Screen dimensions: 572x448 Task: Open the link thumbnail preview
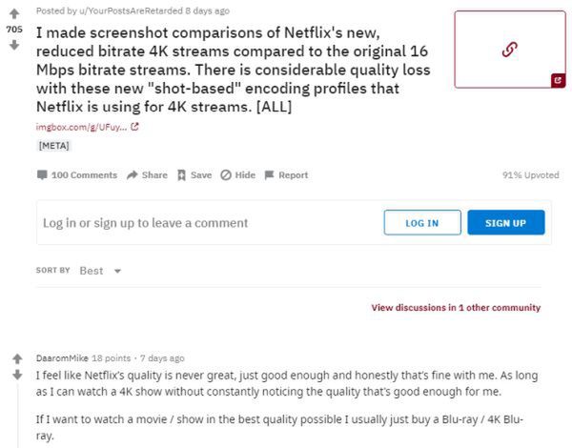(509, 49)
